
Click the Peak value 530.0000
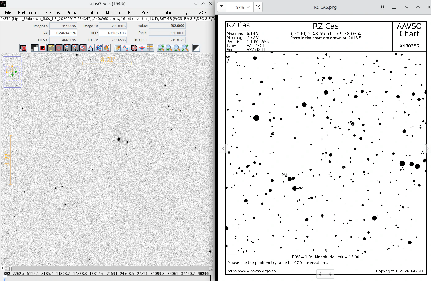(x=167, y=33)
